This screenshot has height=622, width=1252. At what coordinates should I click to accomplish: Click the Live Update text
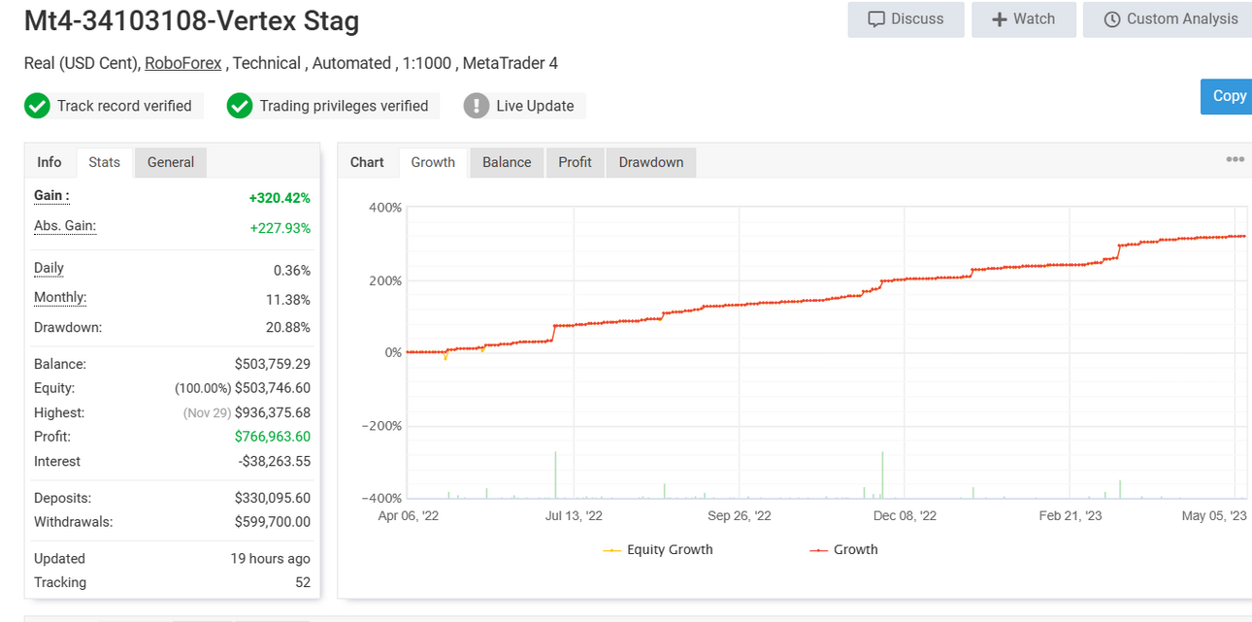pyautogui.click(x=535, y=106)
